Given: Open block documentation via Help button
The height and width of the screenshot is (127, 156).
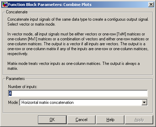Looking at the screenshot, I should 110,120.
